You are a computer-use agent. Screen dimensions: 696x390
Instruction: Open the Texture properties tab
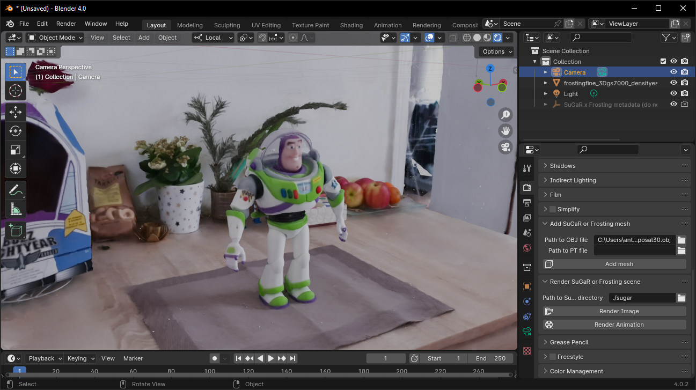point(527,351)
